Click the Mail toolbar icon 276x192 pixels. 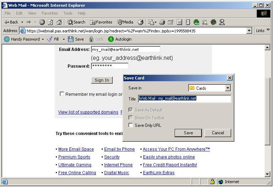coord(151,22)
